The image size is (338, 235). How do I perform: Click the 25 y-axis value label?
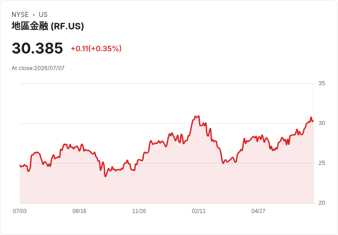(321, 163)
